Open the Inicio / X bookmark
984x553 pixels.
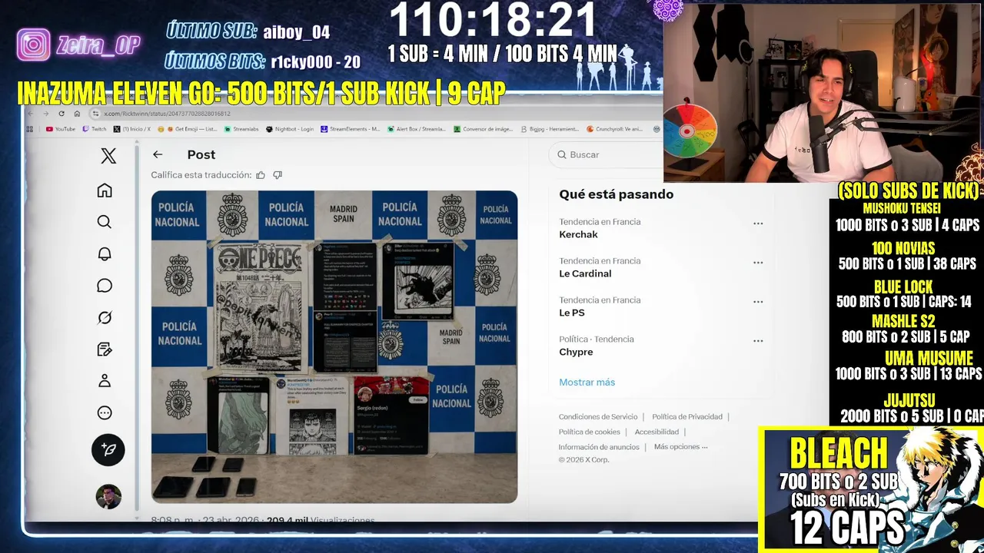tap(132, 129)
